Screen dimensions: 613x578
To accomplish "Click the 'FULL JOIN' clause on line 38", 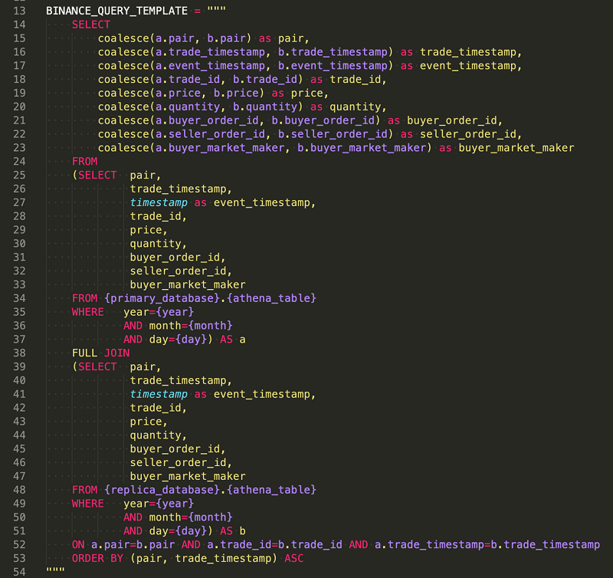I will click(x=101, y=353).
